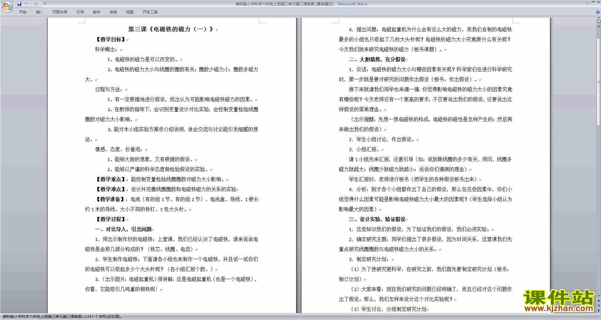Open the Select Browse Object button
This screenshot has width=601, height=320.
click(x=599, y=306)
